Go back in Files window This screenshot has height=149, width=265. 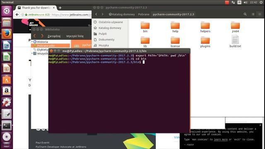[96, 14]
